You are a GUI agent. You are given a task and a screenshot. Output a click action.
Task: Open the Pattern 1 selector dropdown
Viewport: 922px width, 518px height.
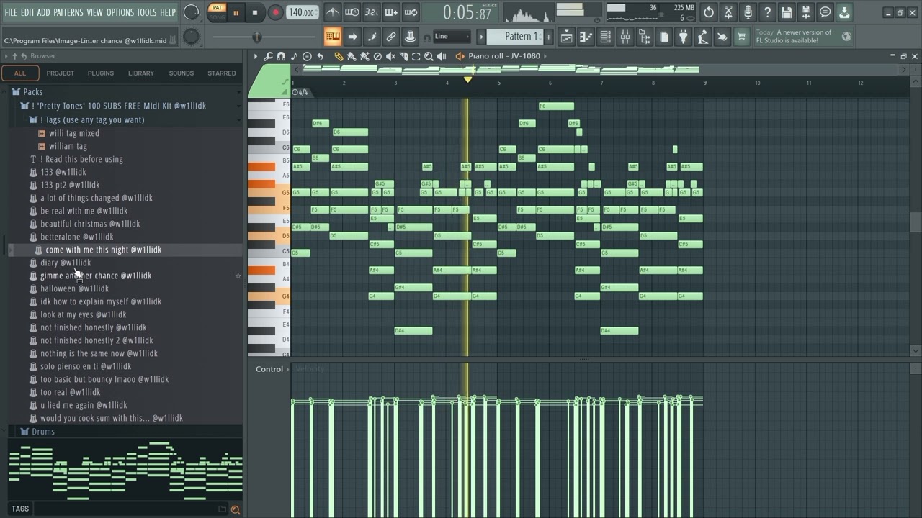pyautogui.click(x=516, y=37)
